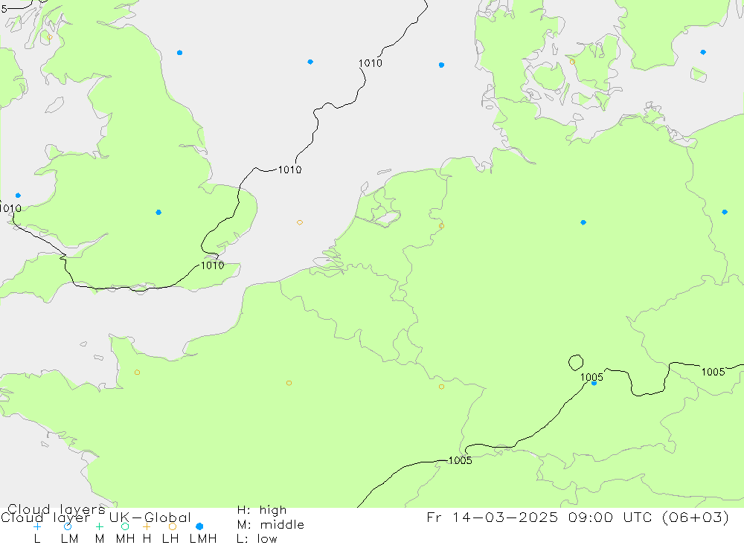744x545 pixels.
Task: Select the LMH marker over southern Sweden
Action: tap(703, 52)
